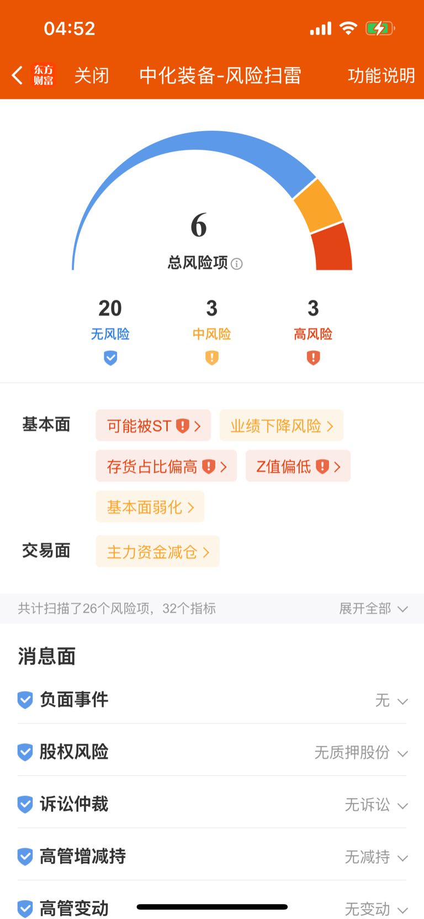The image size is (424, 919).
Task: Tap the blue shield under 无风险
Action: tap(110, 358)
